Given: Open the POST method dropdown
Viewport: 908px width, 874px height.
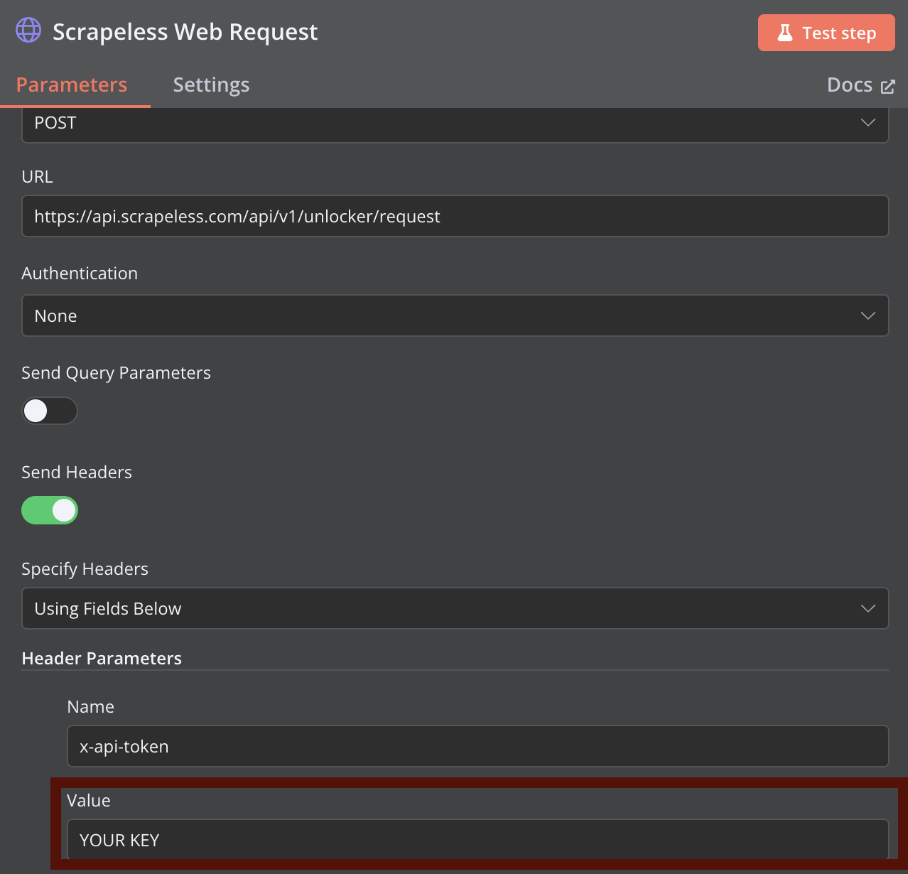Looking at the screenshot, I should (455, 124).
